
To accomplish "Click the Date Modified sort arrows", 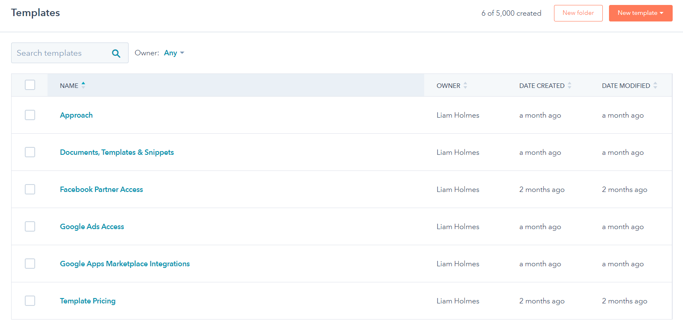I will [x=655, y=85].
